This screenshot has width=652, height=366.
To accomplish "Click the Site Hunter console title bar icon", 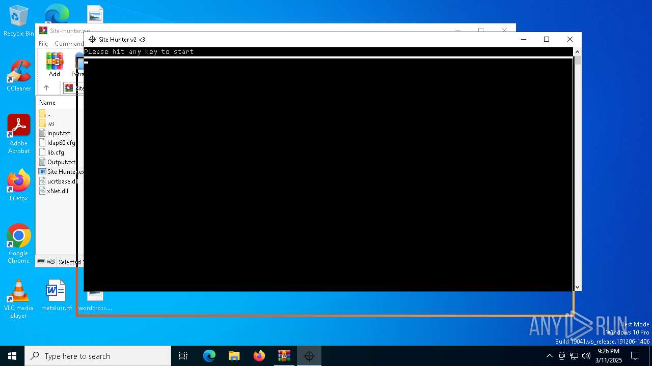I will coord(92,40).
